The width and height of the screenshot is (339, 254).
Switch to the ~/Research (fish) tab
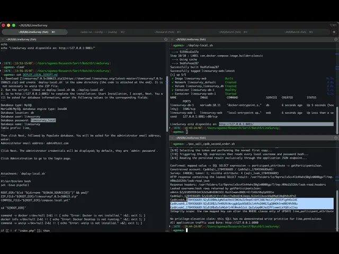(167, 32)
